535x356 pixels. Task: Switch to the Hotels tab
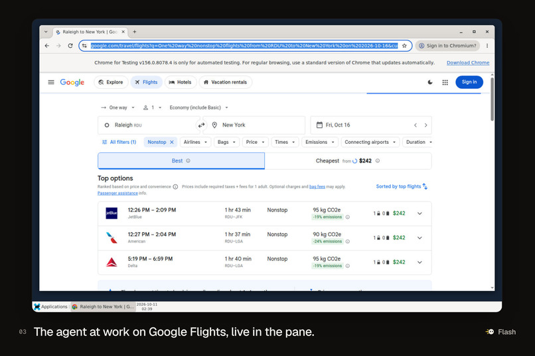click(181, 82)
